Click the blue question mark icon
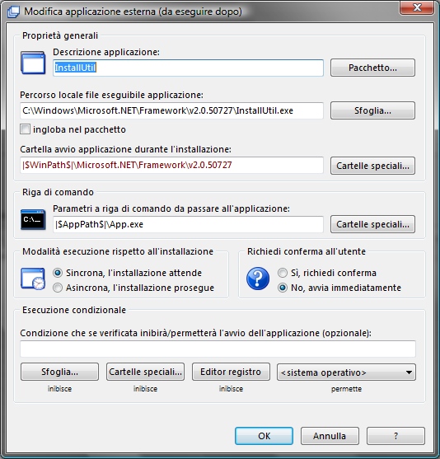Screen dimensions: 440x459 pos(258,279)
